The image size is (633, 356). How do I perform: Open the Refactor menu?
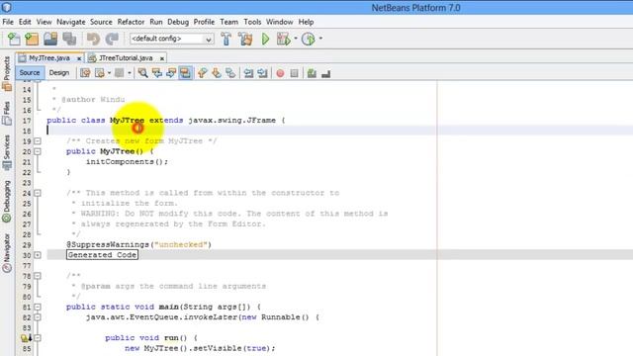pyautogui.click(x=131, y=22)
